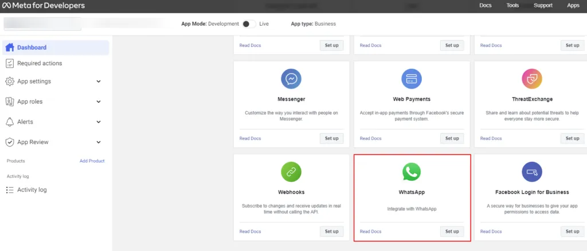Click the Dashboard home icon

10,47
